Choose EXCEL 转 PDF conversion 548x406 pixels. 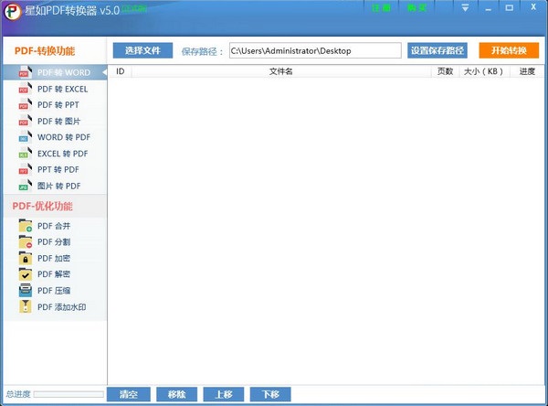[55, 154]
